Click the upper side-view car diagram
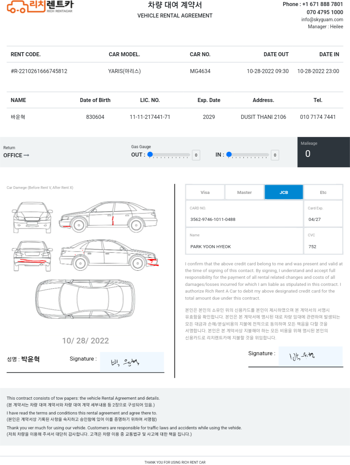350x465 pixels. coord(108,217)
